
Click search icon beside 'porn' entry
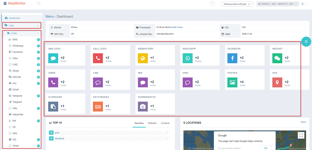[51, 133]
